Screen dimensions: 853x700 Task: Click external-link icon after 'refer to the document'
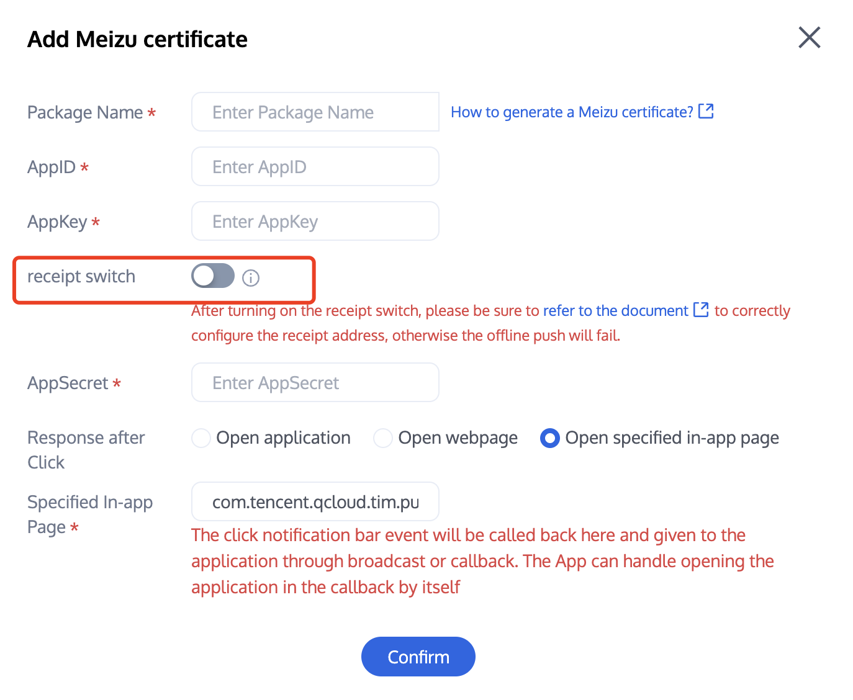click(701, 310)
